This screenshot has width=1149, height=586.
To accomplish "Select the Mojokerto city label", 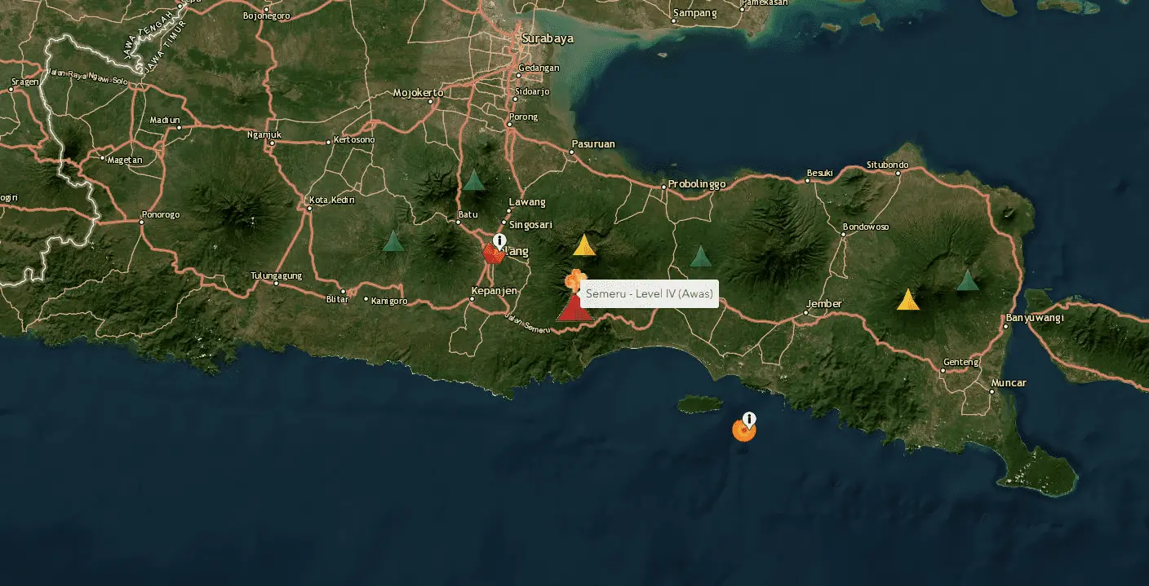I will pos(418,93).
